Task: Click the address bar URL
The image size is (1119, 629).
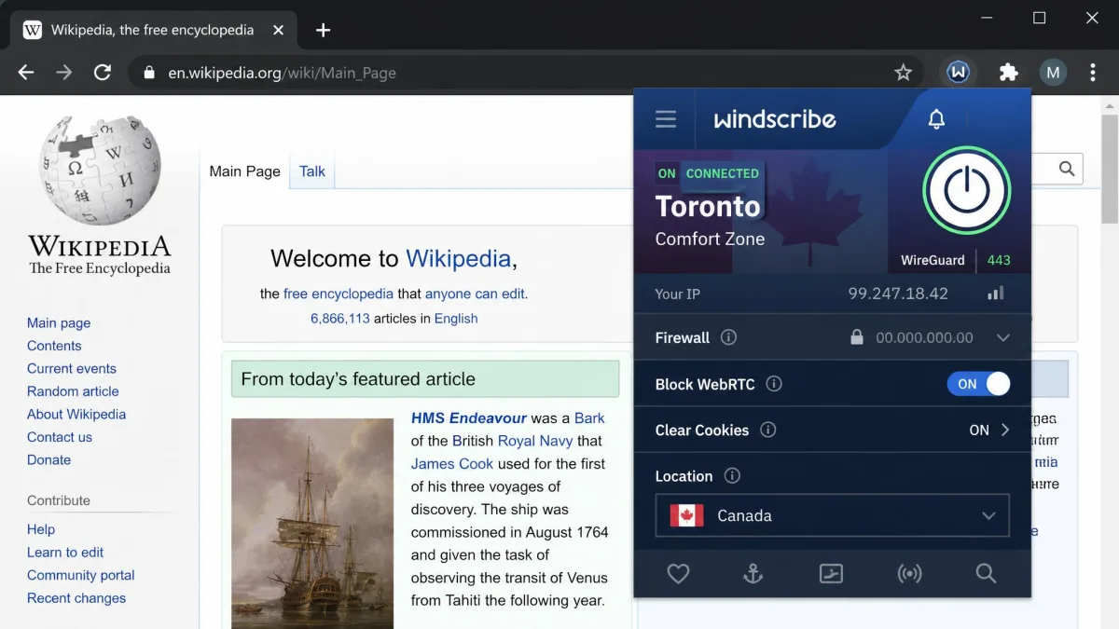Action: tap(282, 73)
